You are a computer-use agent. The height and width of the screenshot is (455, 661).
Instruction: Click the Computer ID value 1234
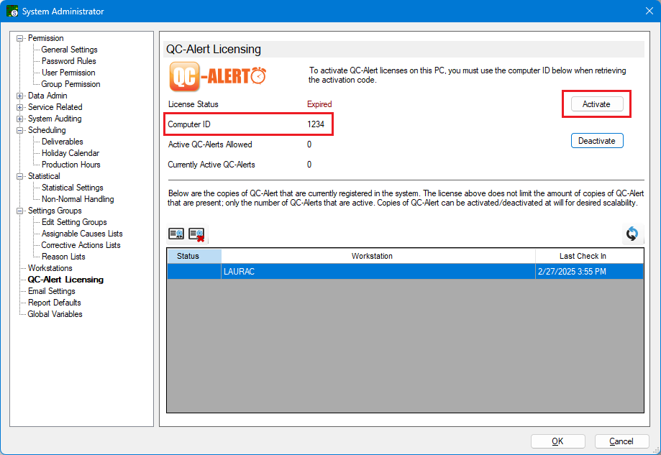(316, 124)
